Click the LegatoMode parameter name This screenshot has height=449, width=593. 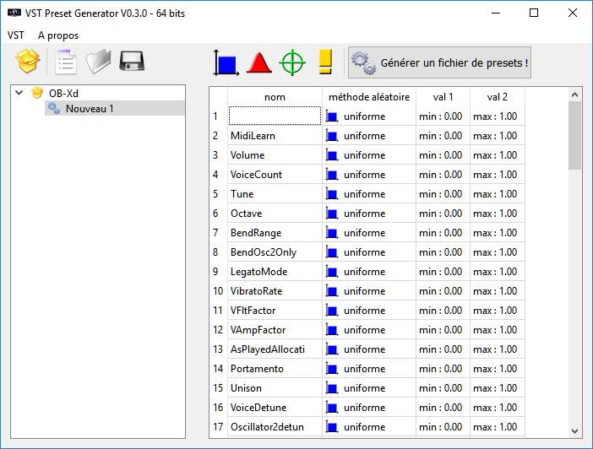click(x=259, y=272)
